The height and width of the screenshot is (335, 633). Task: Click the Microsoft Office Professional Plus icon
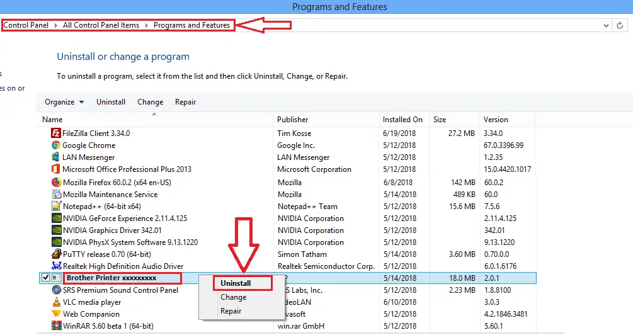point(55,169)
